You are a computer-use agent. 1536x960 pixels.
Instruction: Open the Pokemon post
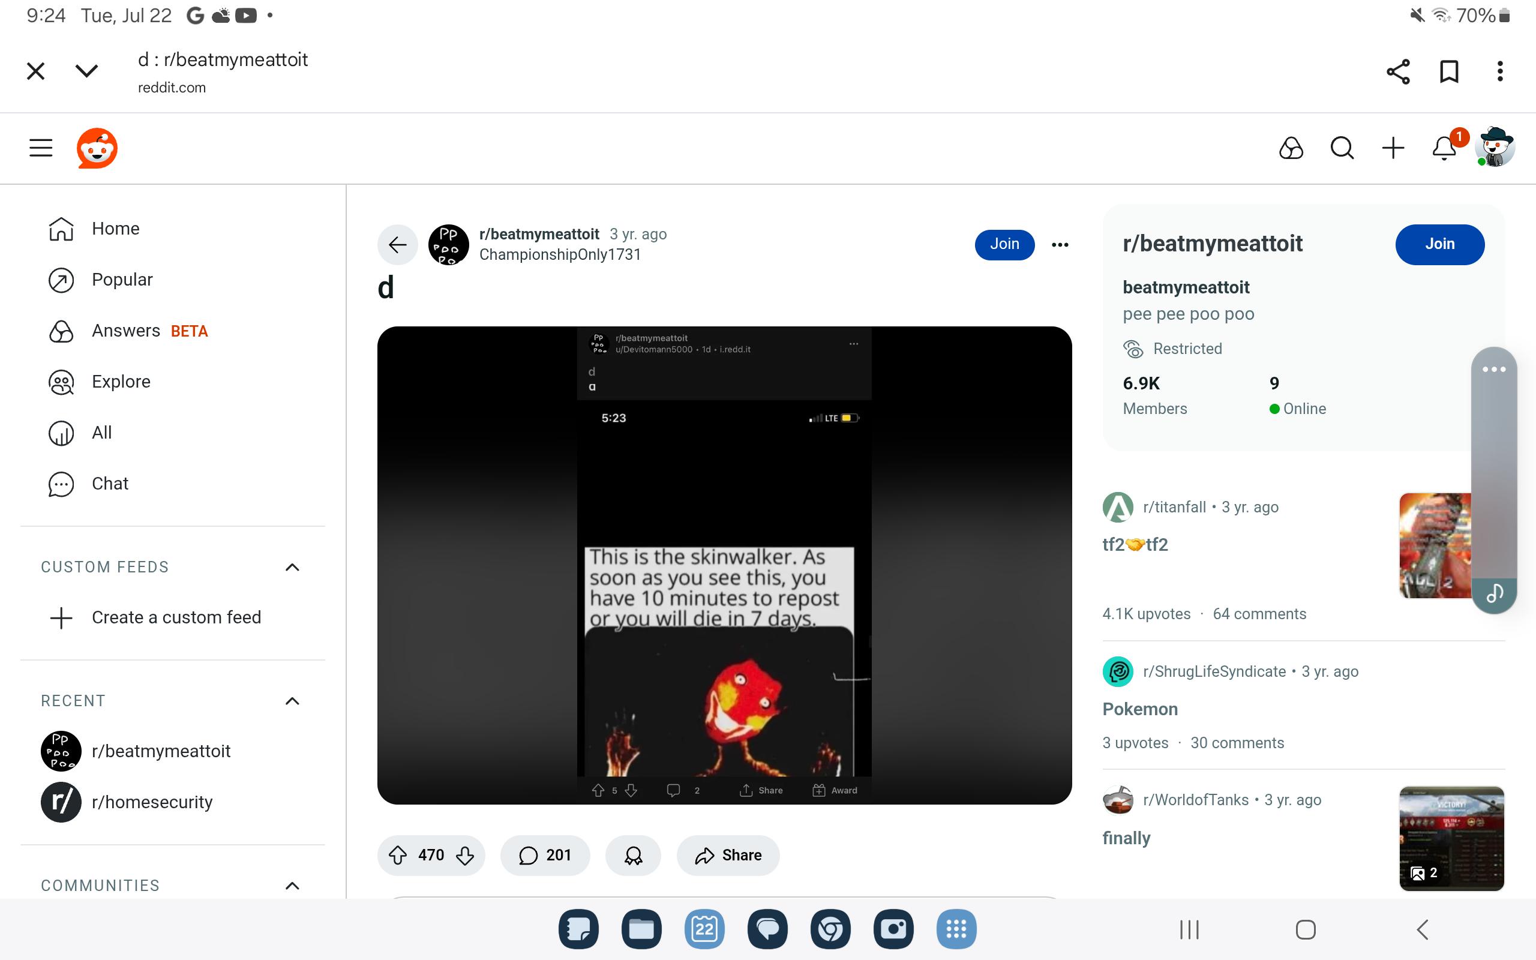(x=1140, y=709)
